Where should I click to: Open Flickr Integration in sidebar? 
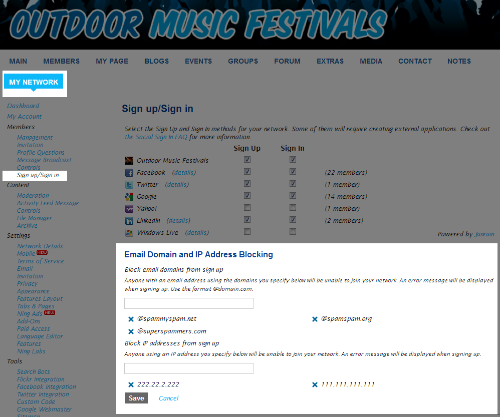click(41, 379)
